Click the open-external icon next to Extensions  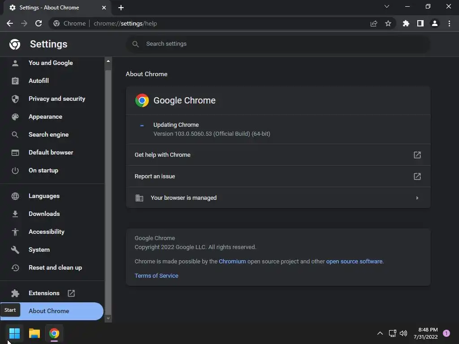(71, 293)
